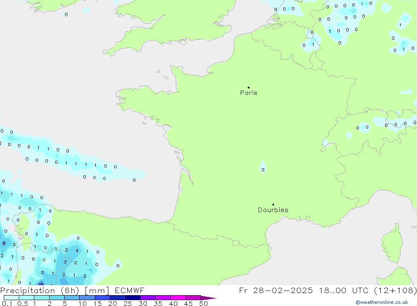Screen dimensions: 417x306
Task: Click the black dot marking Paris
Action: 249,87
